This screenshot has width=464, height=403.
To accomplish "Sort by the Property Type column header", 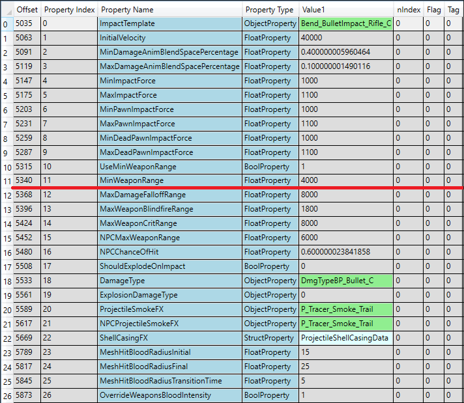I will click(270, 10).
